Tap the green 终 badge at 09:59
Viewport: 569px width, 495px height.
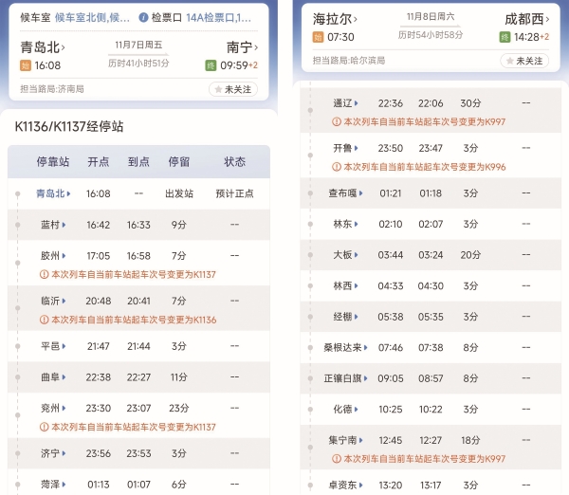[211, 65]
